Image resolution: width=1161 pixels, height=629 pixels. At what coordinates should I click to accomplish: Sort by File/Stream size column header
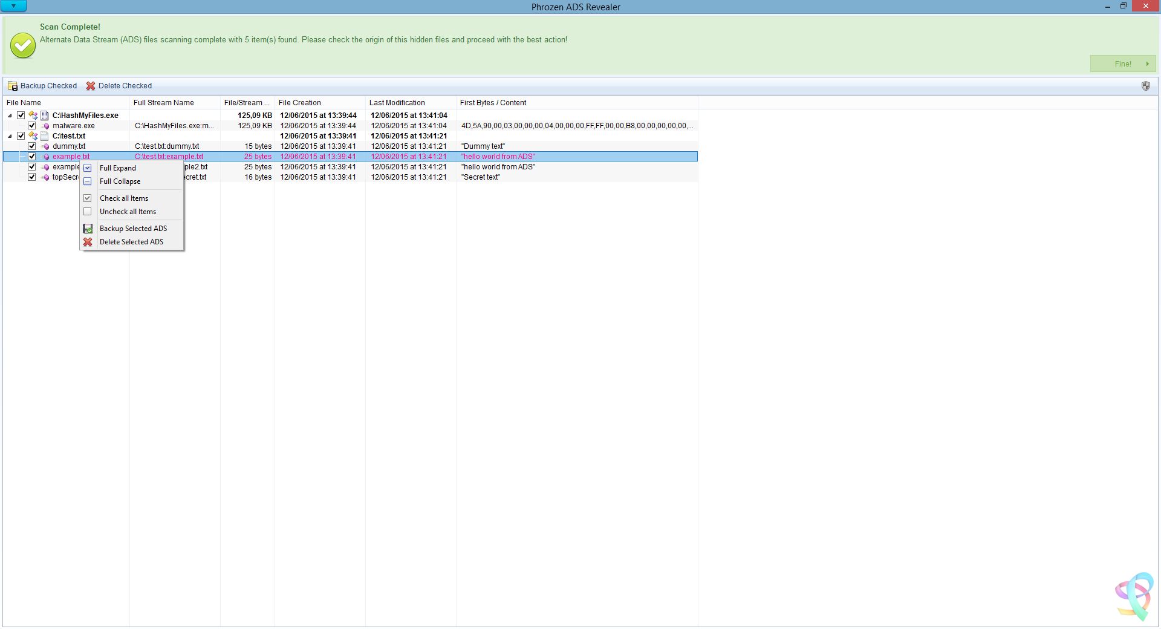[247, 103]
